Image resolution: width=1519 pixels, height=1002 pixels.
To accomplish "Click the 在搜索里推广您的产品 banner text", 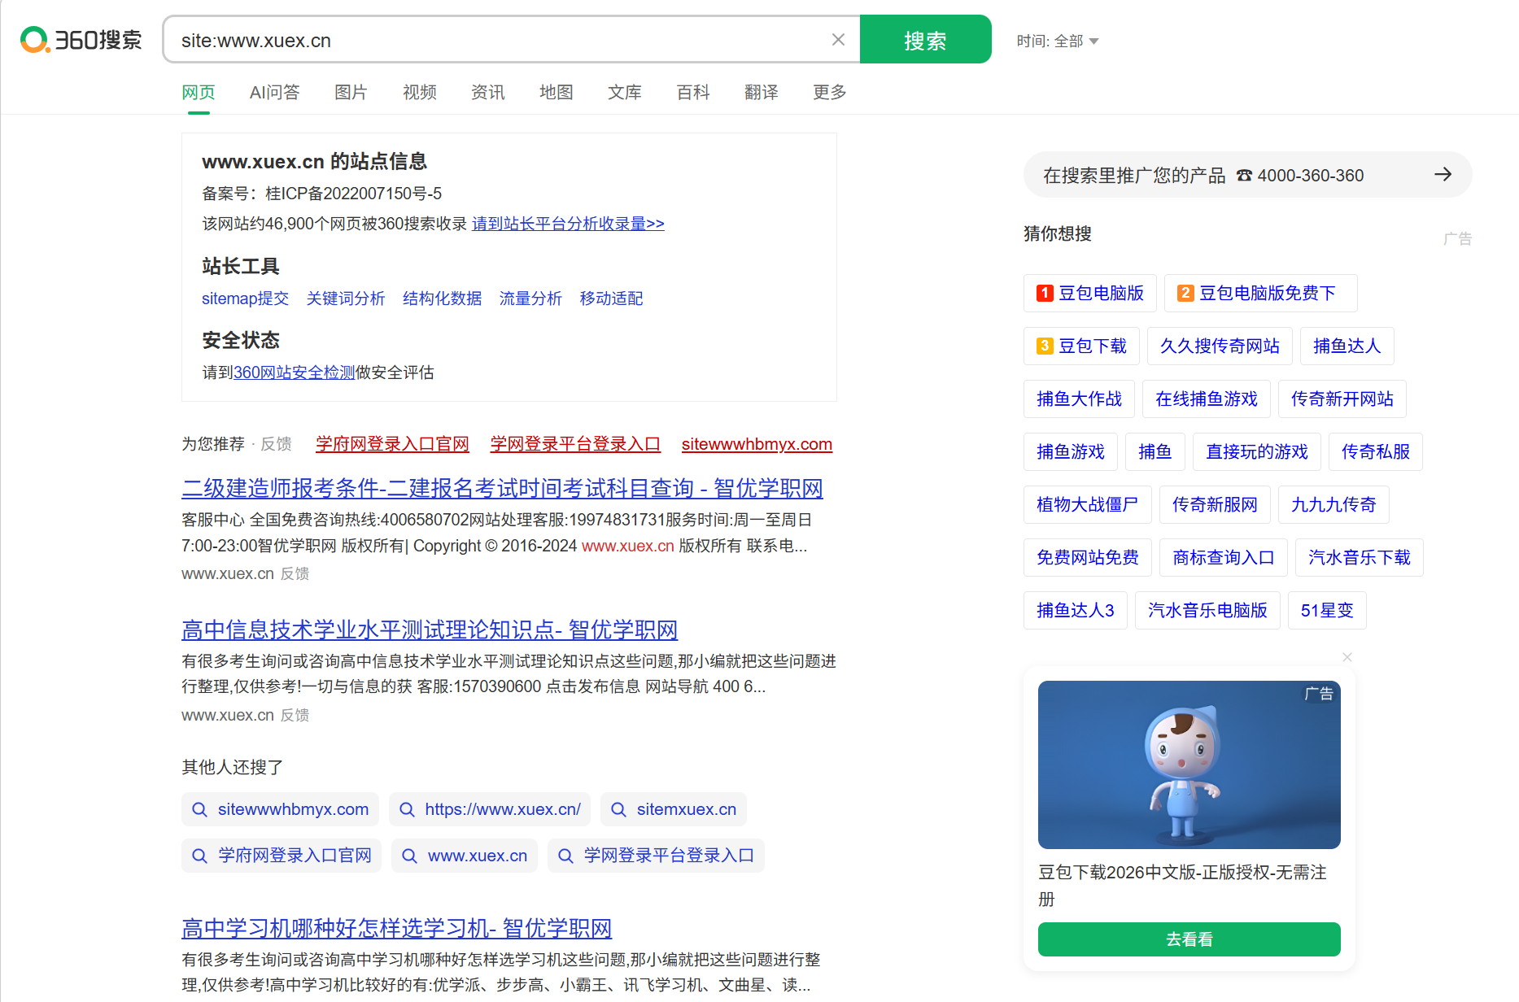I will tap(1134, 175).
